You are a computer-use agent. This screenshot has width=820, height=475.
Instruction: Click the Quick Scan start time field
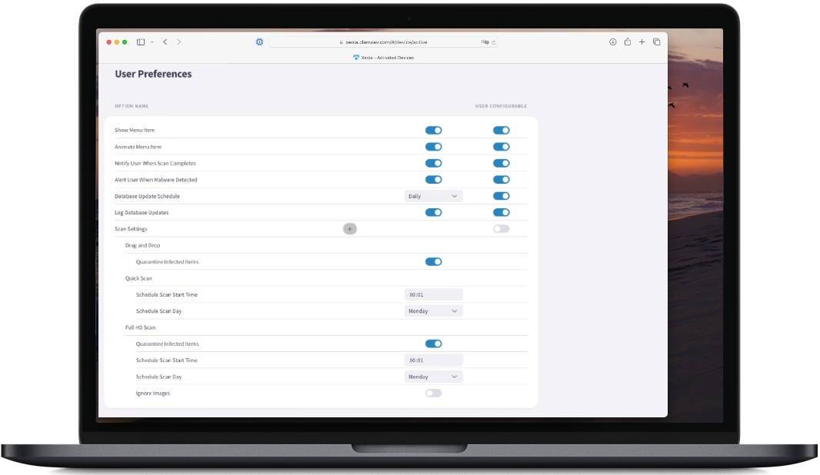433,295
